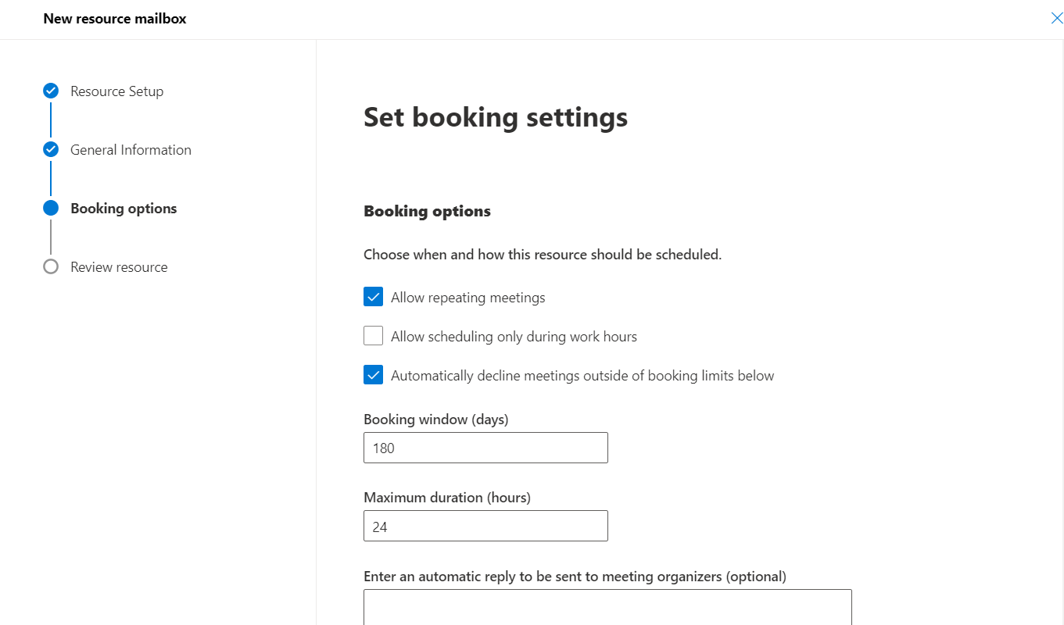Screen dimensions: 1064x625
Task: Click the Booking options current step circle
Action: click(x=51, y=208)
